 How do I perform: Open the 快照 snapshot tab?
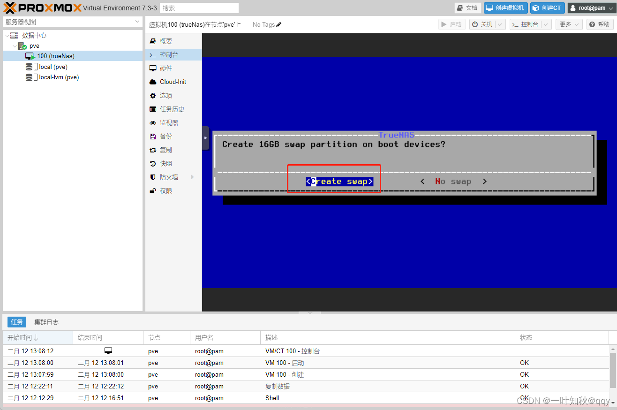(173, 164)
